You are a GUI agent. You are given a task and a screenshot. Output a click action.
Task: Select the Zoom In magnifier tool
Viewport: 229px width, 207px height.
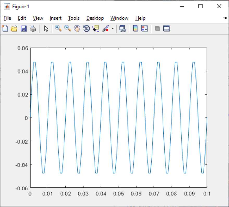58,28
